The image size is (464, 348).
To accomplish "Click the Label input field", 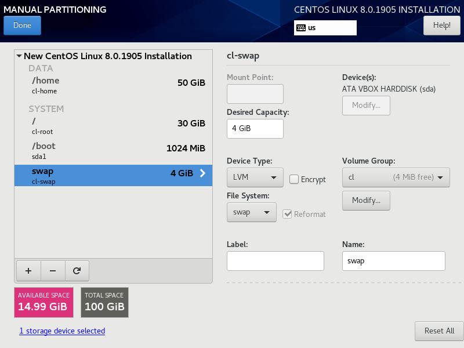I will point(275,260).
